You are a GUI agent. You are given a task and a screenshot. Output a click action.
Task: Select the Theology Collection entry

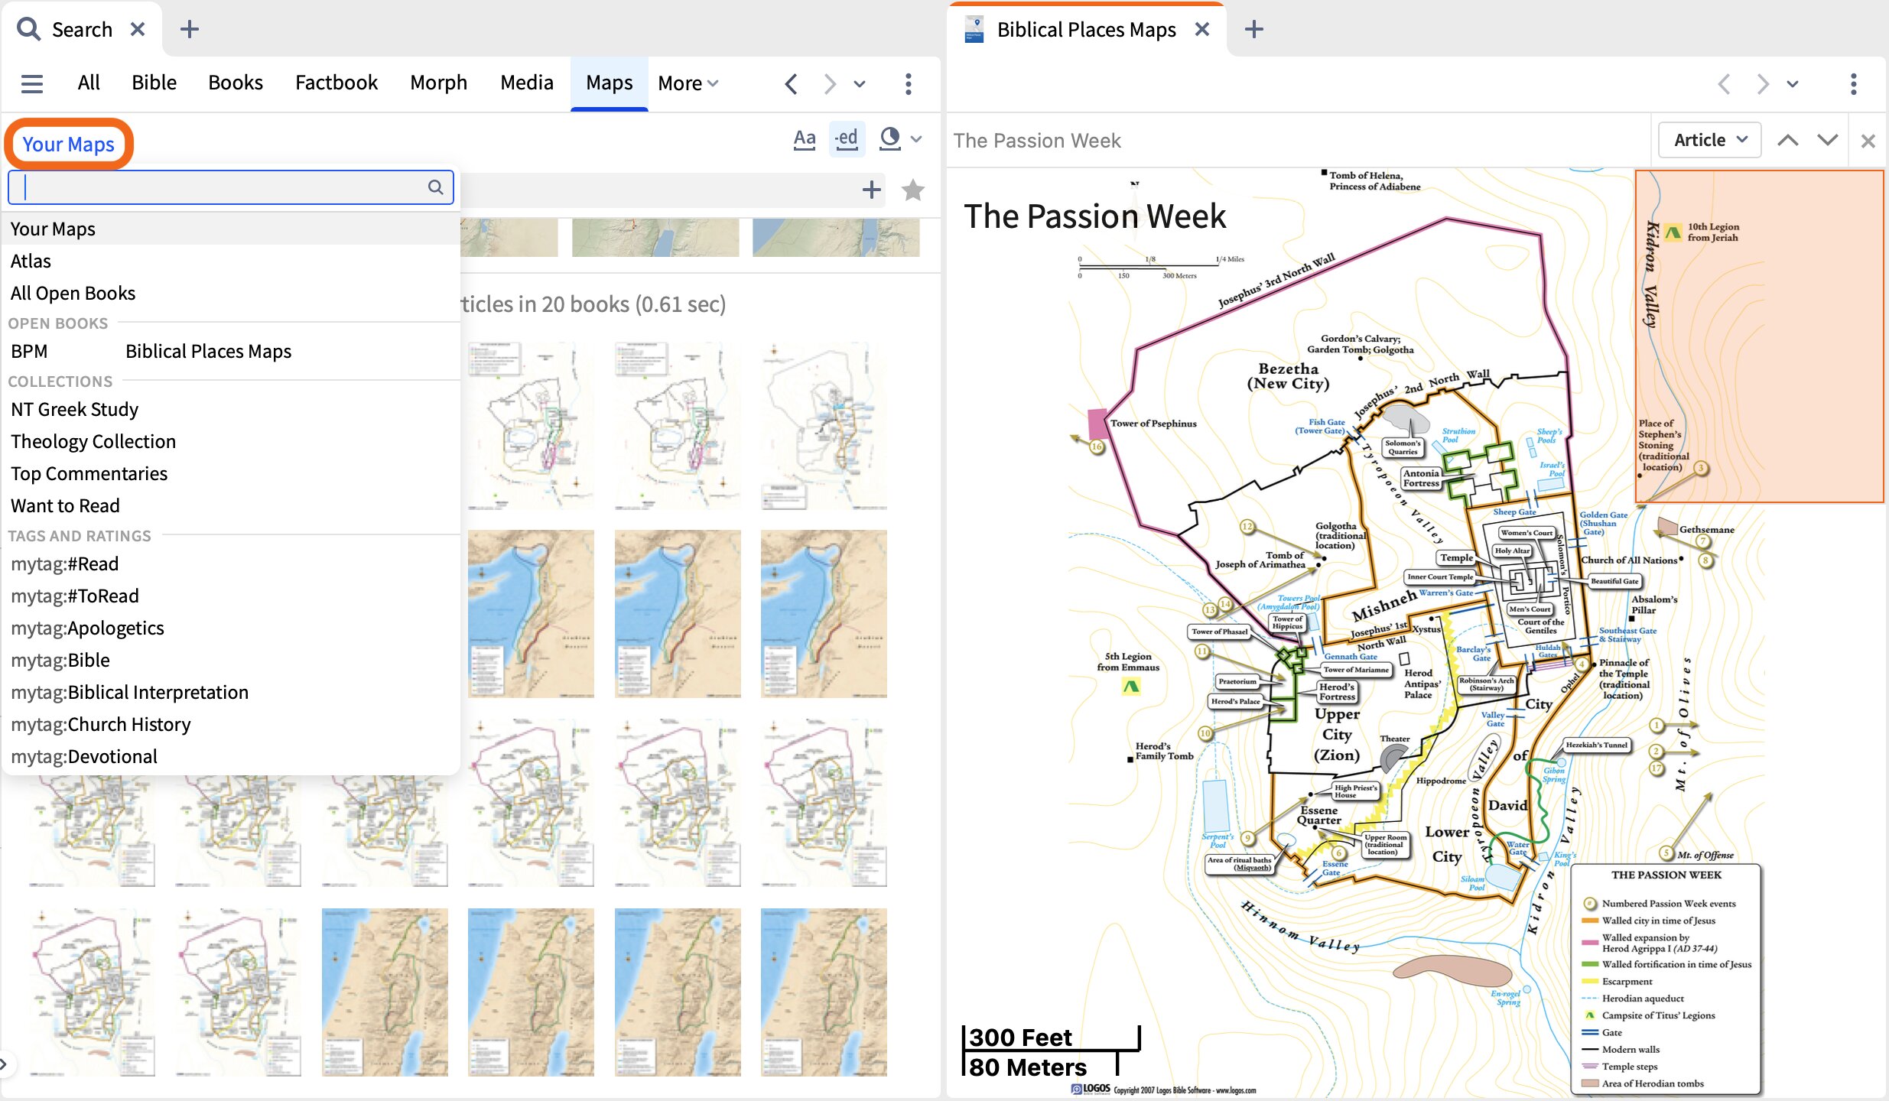(231, 441)
